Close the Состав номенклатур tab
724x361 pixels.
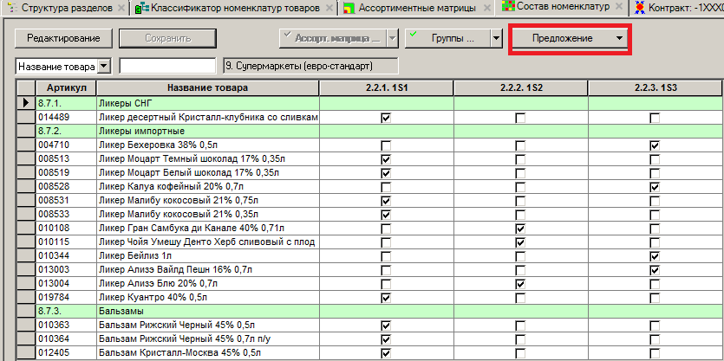pyautogui.click(x=619, y=7)
